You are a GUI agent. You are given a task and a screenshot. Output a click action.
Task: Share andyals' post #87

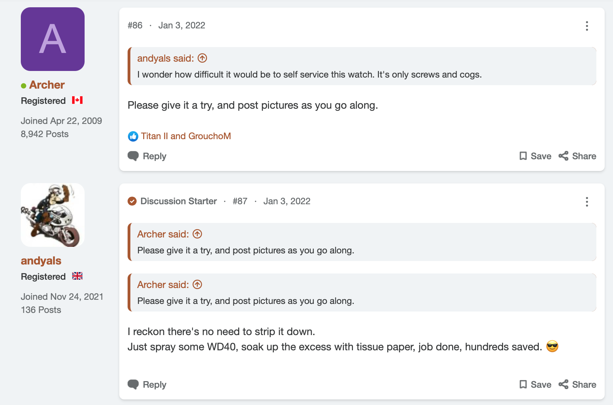point(577,385)
